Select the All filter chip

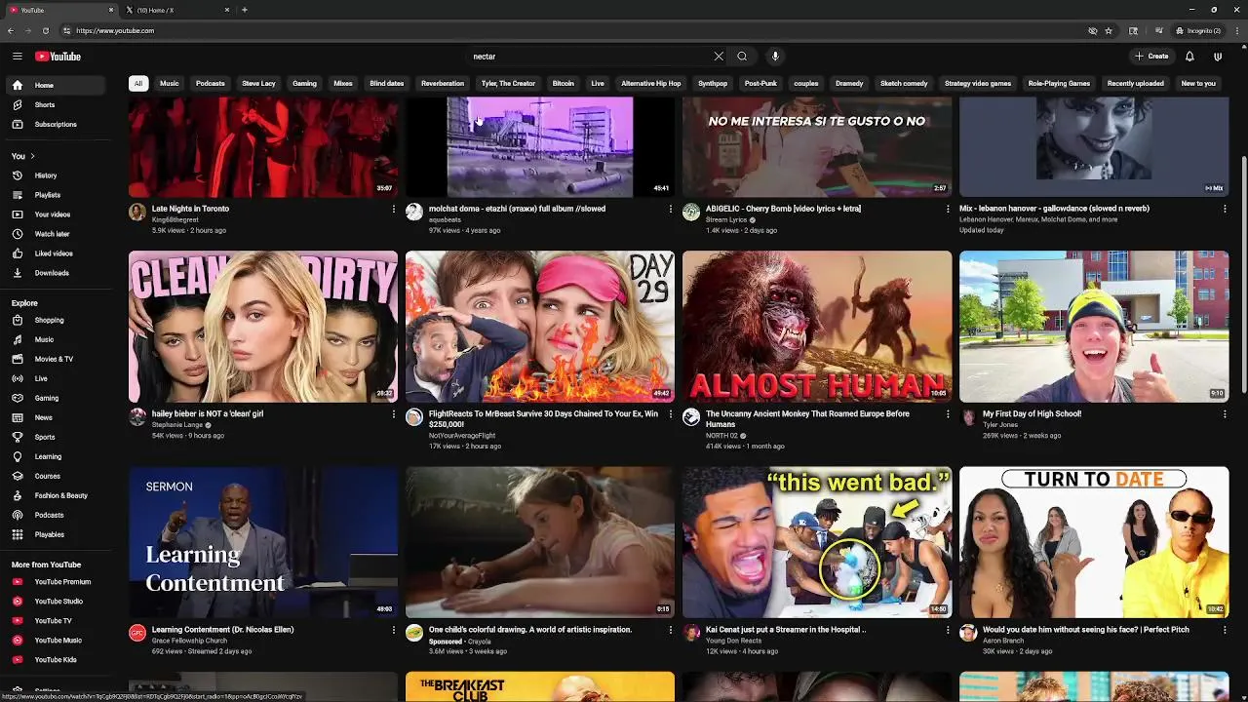click(138, 83)
